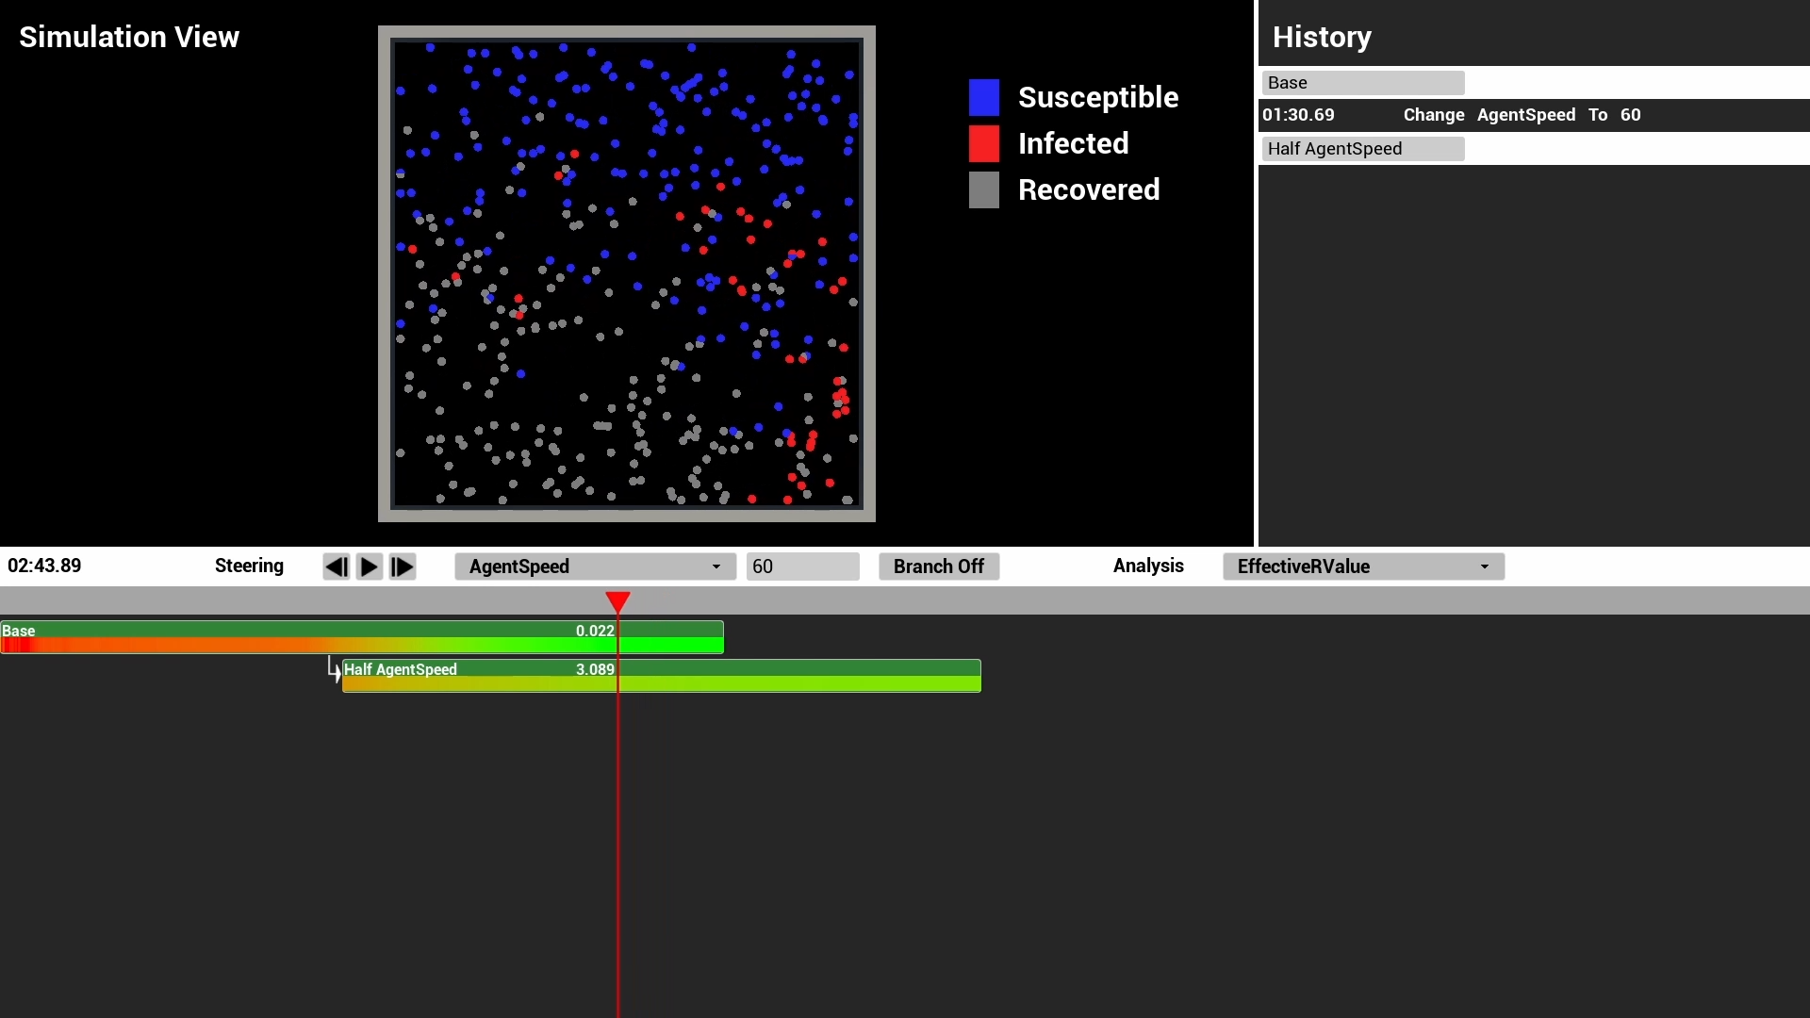The image size is (1810, 1018).
Task: Click the blue Susceptible legend swatch
Action: [x=983, y=97]
